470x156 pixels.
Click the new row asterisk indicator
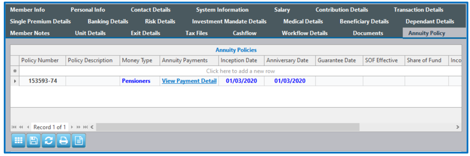pyautogui.click(x=15, y=71)
